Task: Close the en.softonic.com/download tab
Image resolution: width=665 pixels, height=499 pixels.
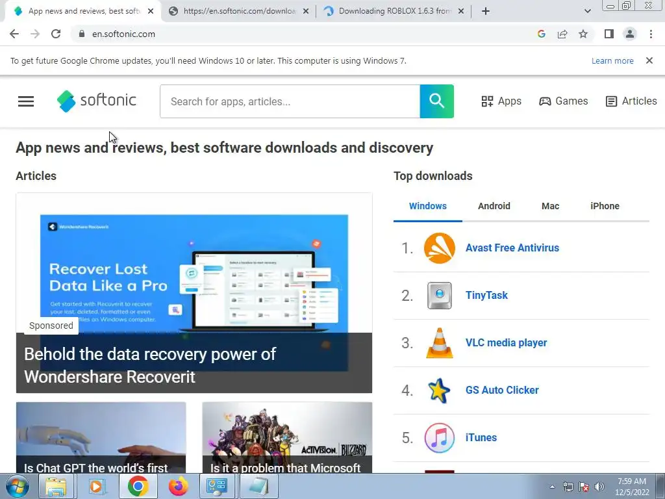Action: pos(306,12)
